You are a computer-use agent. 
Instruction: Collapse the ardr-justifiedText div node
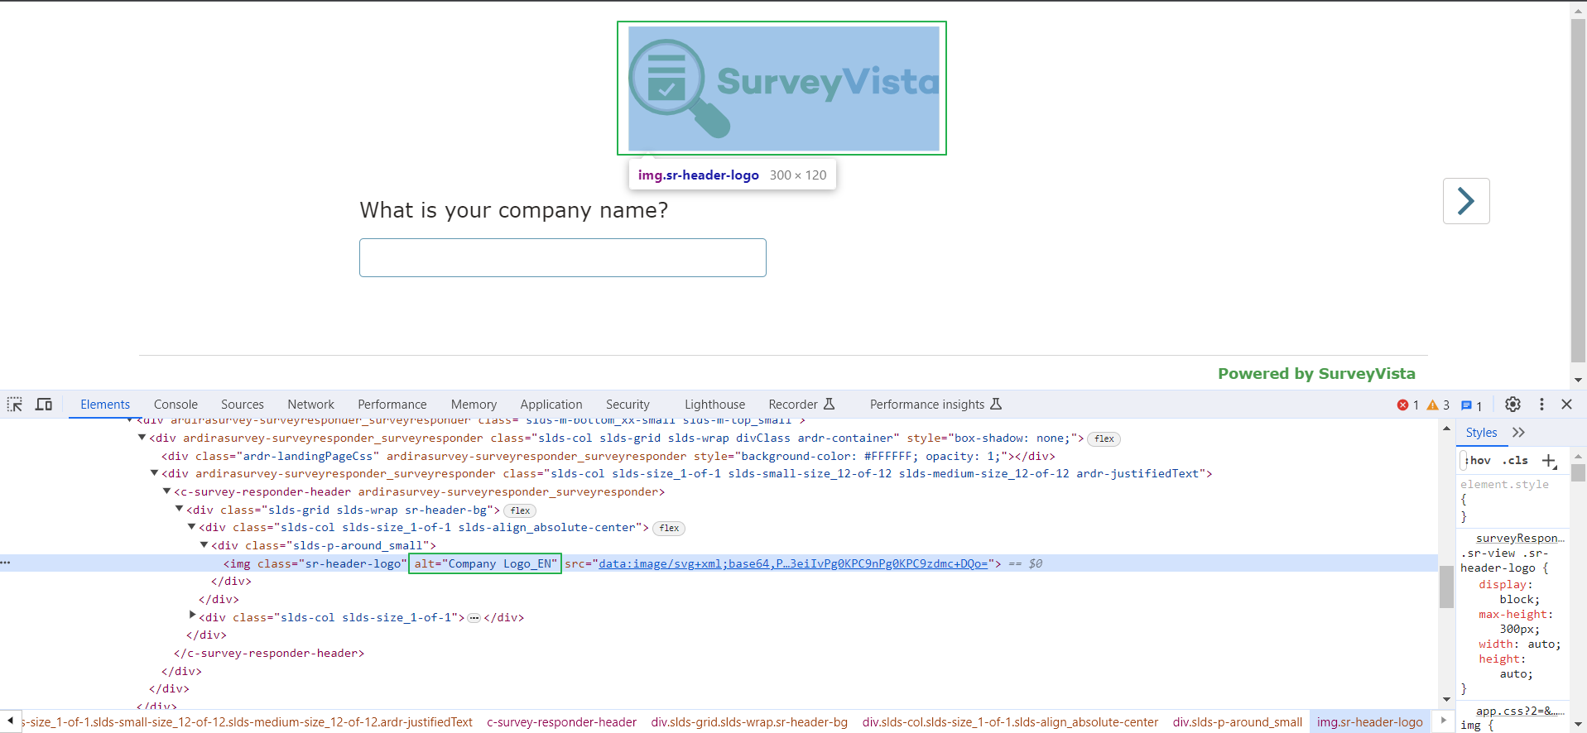click(x=154, y=473)
